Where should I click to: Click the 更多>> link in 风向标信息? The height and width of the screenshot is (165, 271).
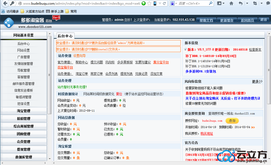point(257,81)
